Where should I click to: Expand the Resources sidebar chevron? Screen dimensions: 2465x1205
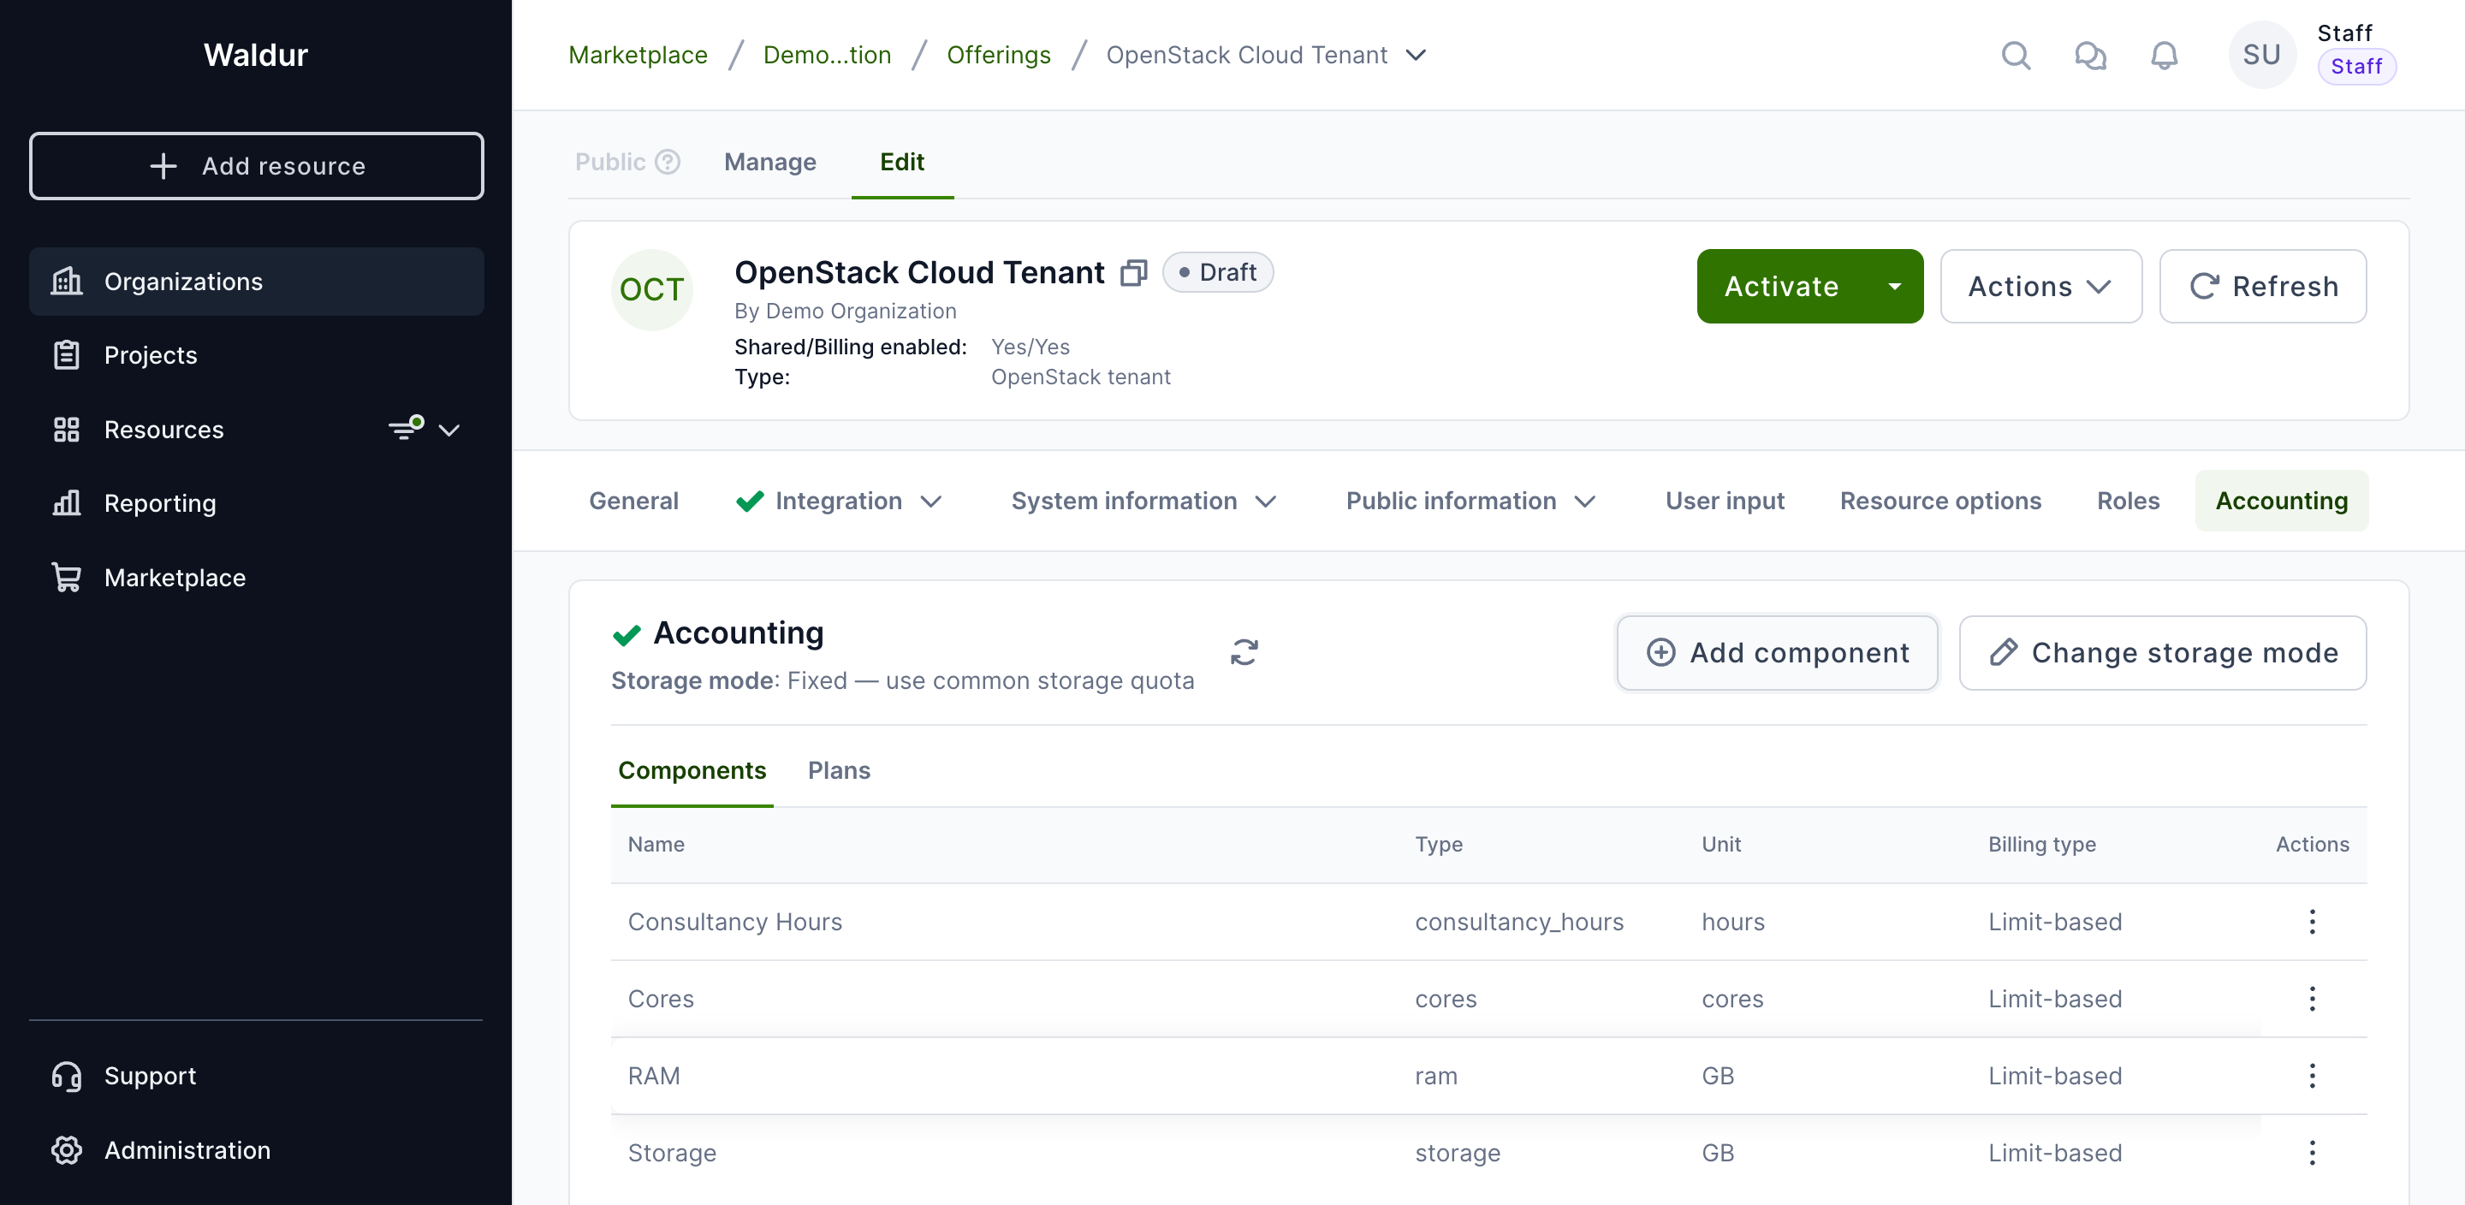[448, 430]
